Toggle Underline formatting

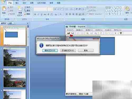[x=42, y=14]
